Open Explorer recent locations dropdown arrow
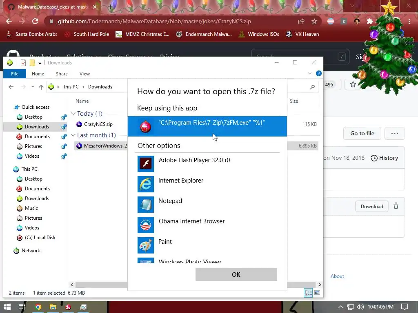 point(33,87)
